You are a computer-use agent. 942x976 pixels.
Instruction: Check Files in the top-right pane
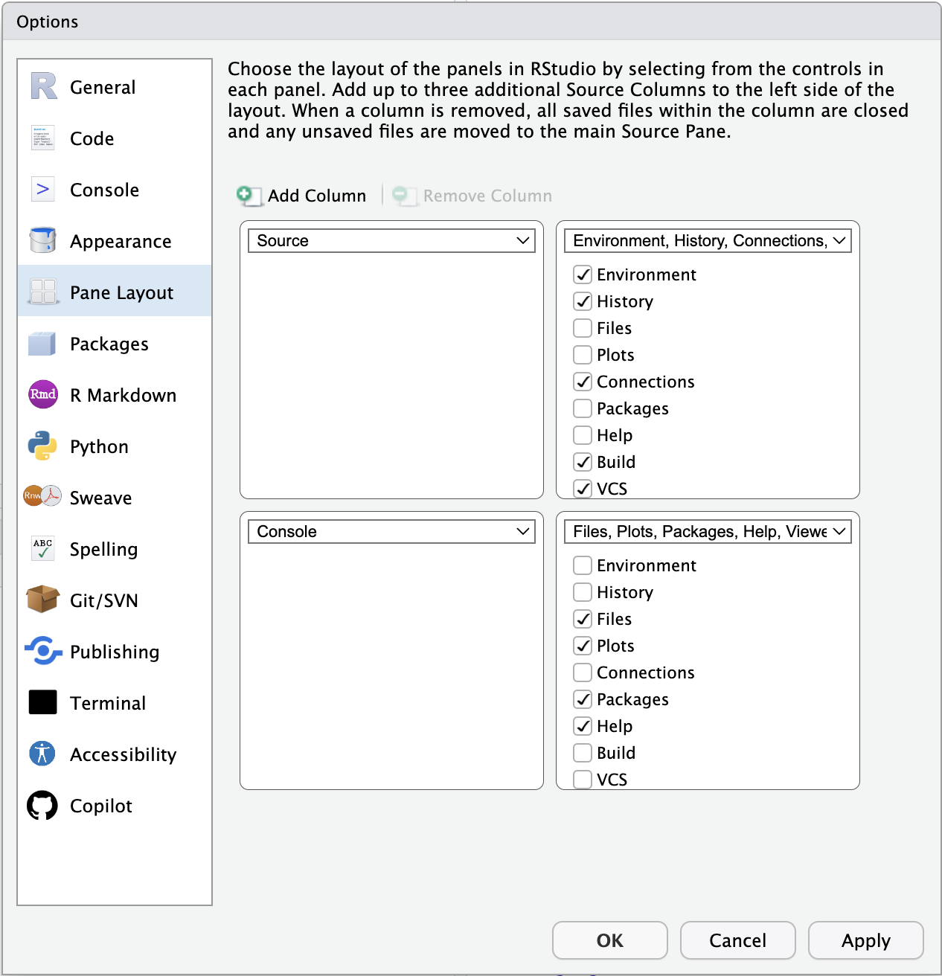[x=583, y=328]
